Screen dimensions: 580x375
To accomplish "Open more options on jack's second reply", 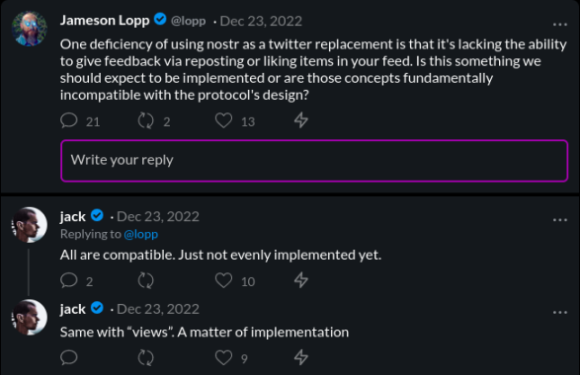I will click(x=560, y=312).
